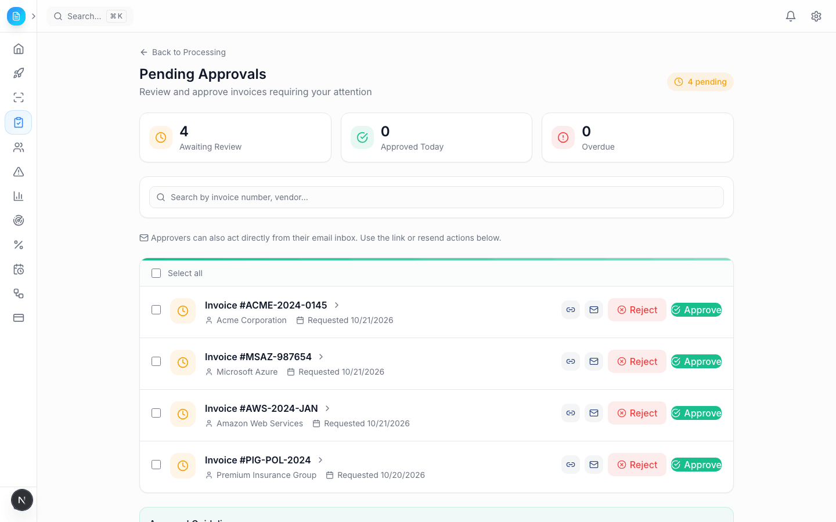Screen dimensions: 836x522
Task: Approve Invoice #AWS-2024-JAN
Action: [696, 413]
